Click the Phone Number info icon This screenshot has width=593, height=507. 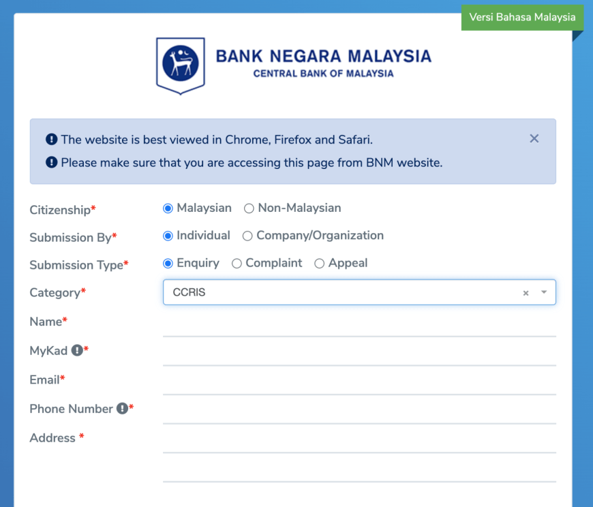[x=122, y=408]
